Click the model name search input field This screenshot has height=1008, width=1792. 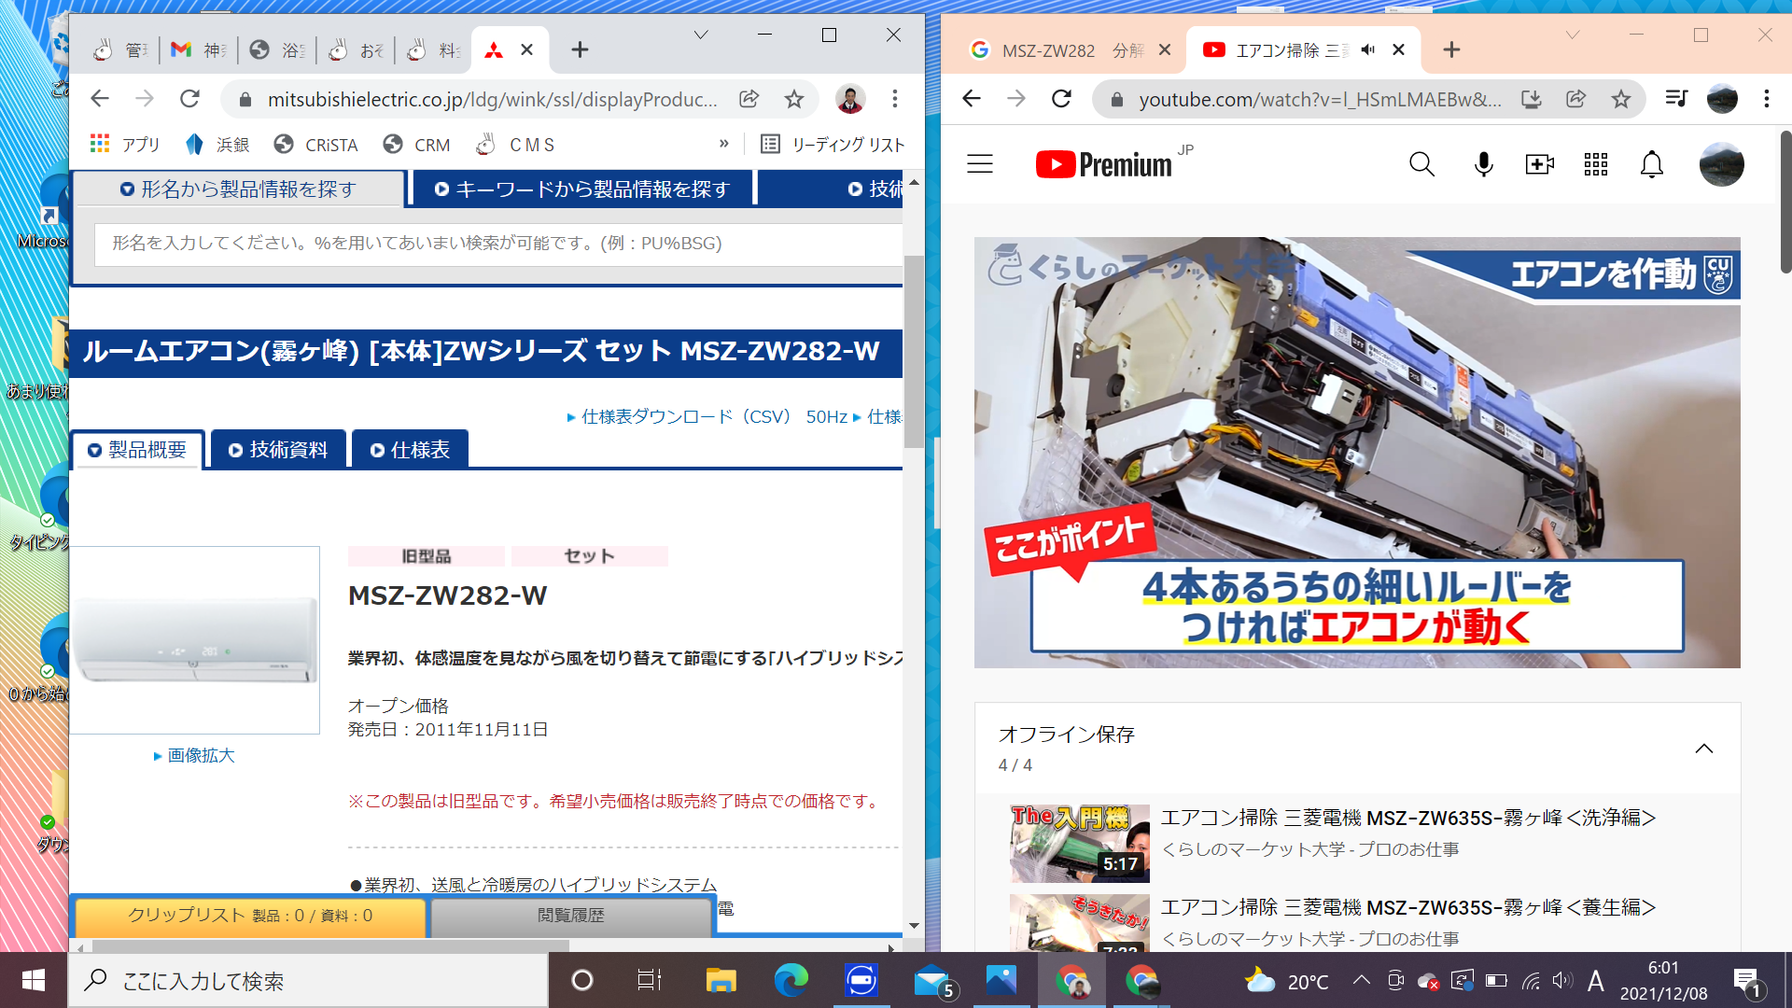(x=498, y=244)
